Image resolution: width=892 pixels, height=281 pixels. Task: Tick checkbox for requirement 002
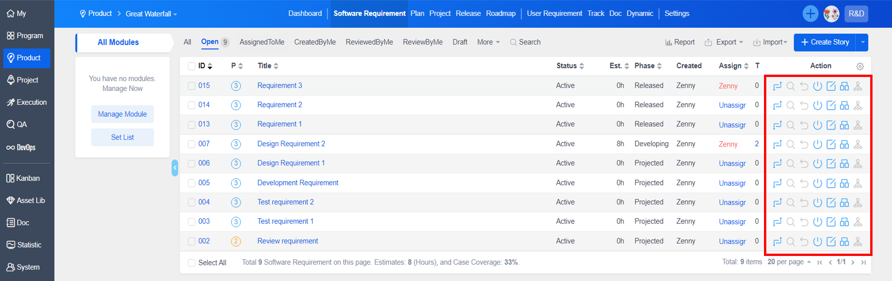(192, 241)
